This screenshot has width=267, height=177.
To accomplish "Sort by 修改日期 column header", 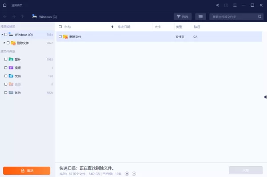I will [124, 27].
